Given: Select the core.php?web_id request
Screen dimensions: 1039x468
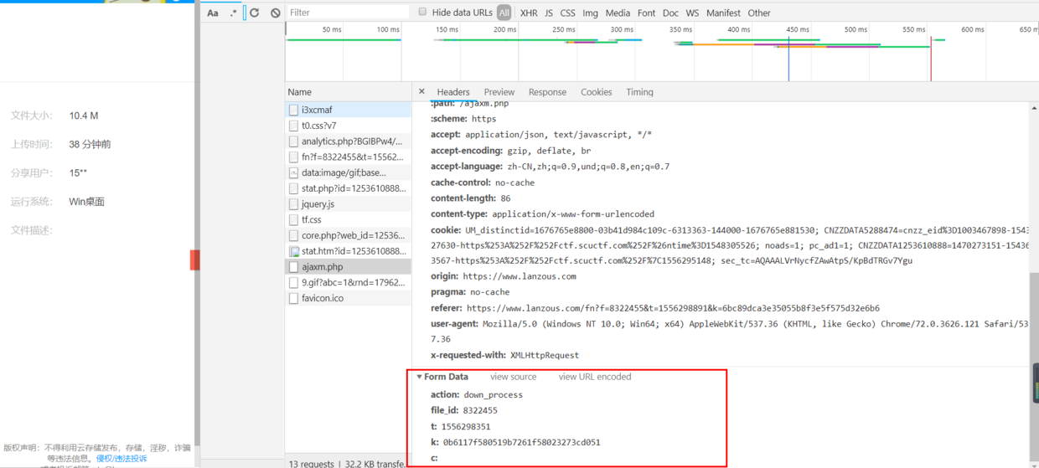Looking at the screenshot, I should point(348,235).
